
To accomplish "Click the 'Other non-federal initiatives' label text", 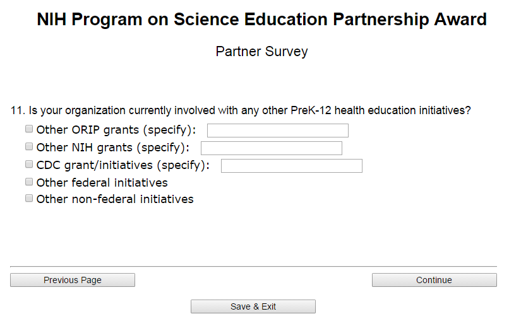I will [x=115, y=199].
